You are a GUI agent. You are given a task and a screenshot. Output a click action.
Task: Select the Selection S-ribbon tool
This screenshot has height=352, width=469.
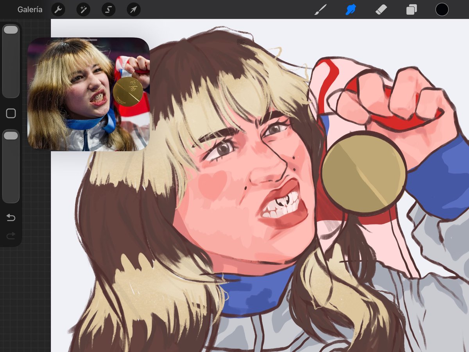point(108,9)
